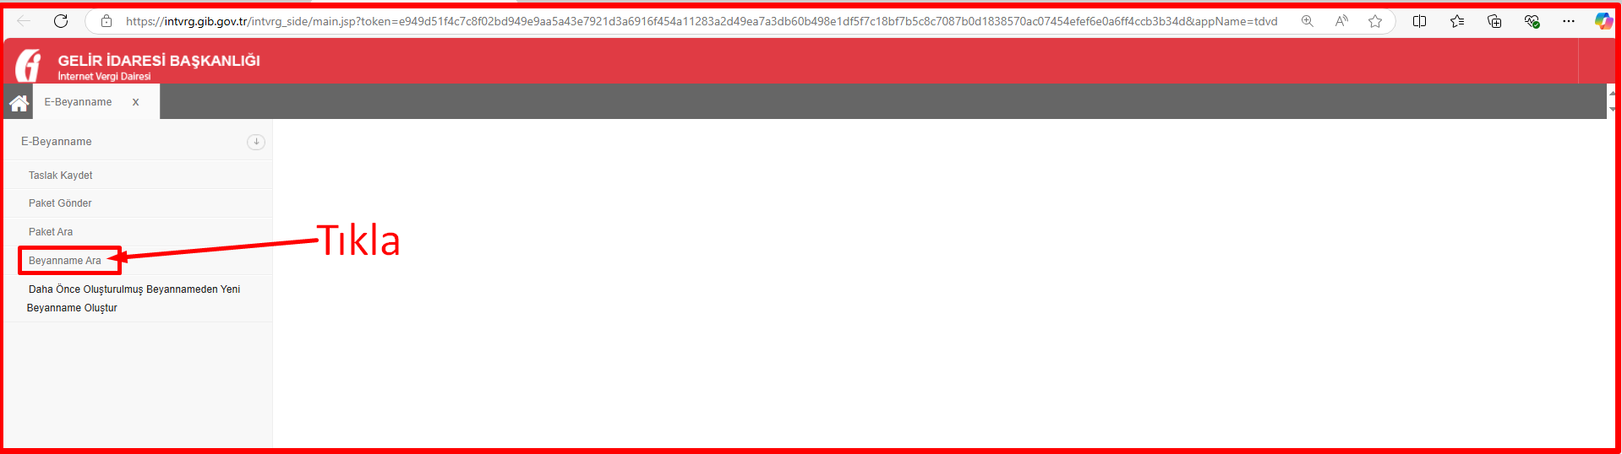Open the split screen icon
The height and width of the screenshot is (454, 1622).
[x=1420, y=21]
